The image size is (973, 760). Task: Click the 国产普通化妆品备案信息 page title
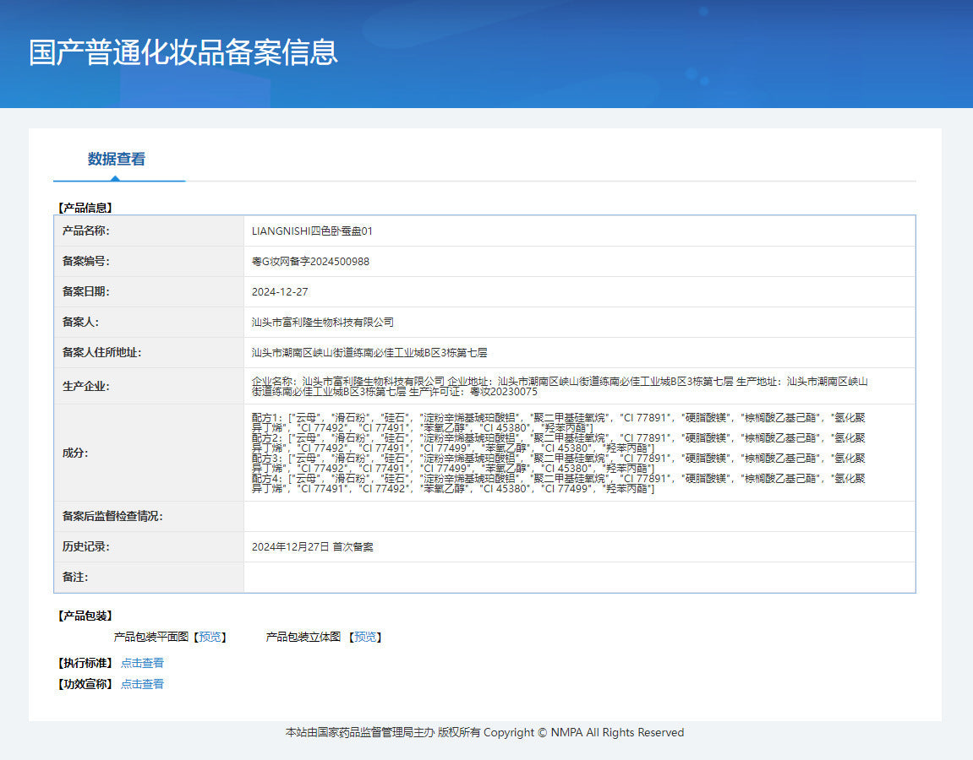(x=183, y=52)
